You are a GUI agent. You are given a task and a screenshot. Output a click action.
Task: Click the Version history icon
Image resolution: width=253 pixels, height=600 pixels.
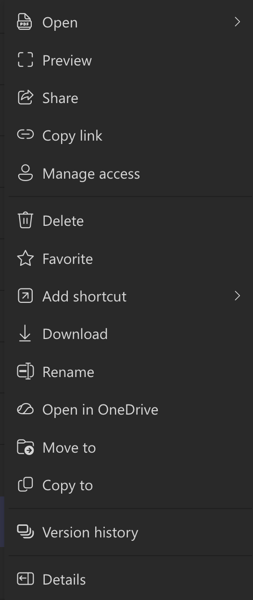[25, 532]
